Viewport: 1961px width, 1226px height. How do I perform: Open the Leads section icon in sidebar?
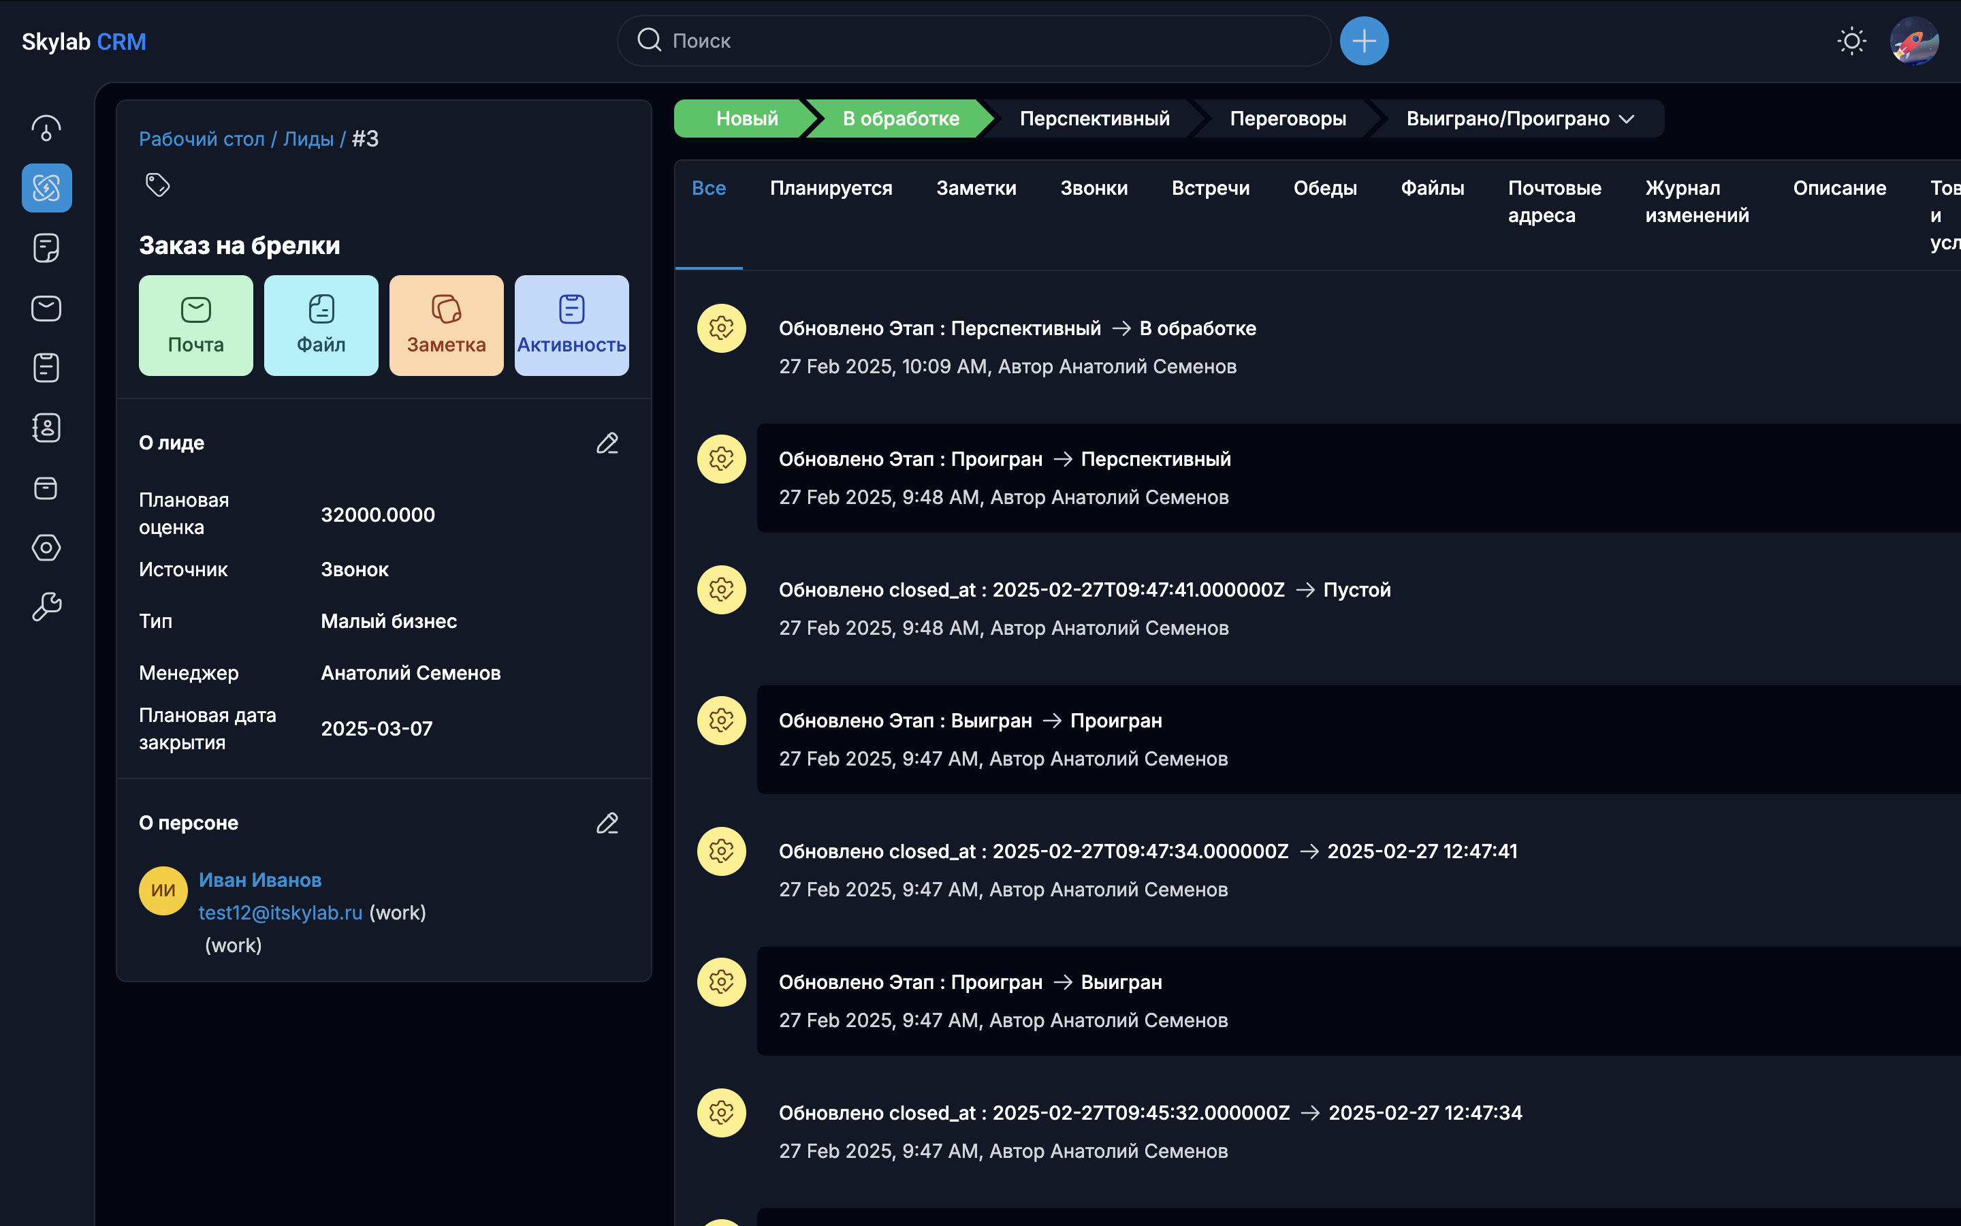(46, 188)
